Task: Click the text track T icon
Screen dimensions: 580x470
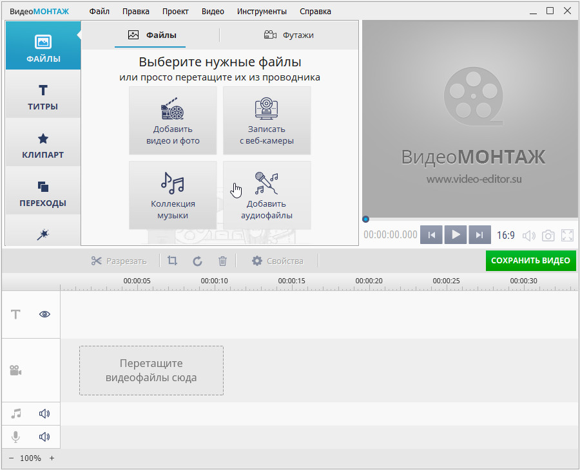Action: pos(15,314)
